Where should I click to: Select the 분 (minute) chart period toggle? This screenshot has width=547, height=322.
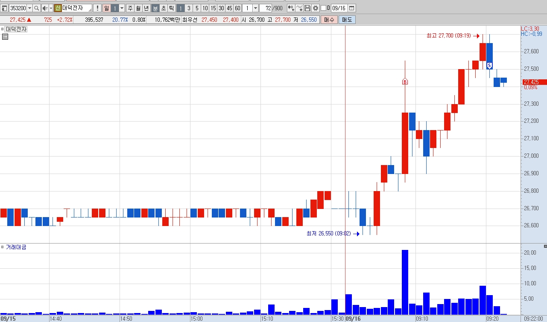coord(155,8)
